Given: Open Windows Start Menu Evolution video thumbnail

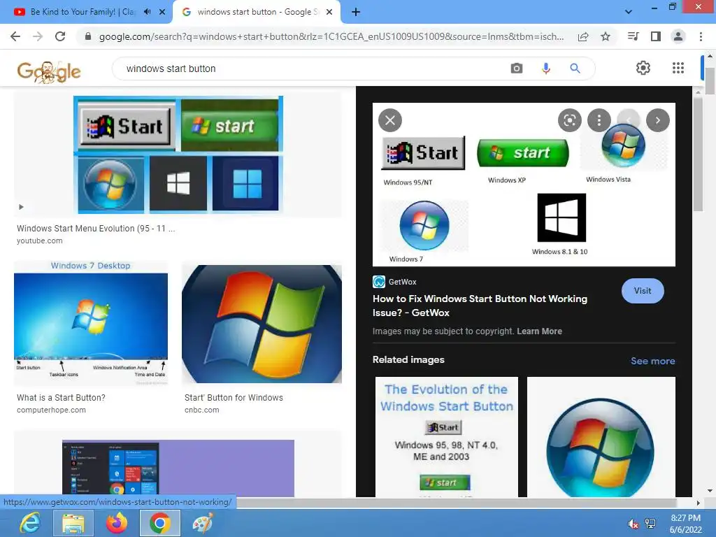Looking at the screenshot, I should click(x=178, y=155).
